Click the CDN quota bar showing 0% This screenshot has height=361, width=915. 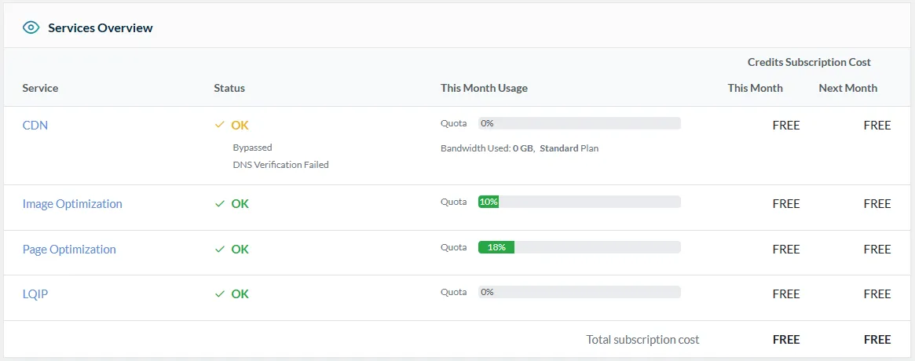pyautogui.click(x=579, y=123)
